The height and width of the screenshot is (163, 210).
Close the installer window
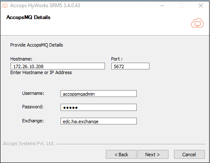[201, 6]
